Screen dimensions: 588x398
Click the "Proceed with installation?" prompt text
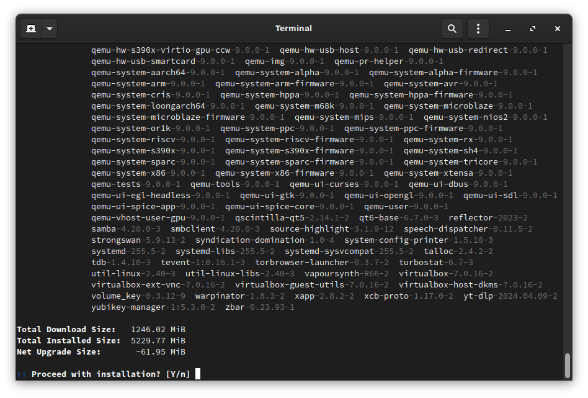(96, 374)
